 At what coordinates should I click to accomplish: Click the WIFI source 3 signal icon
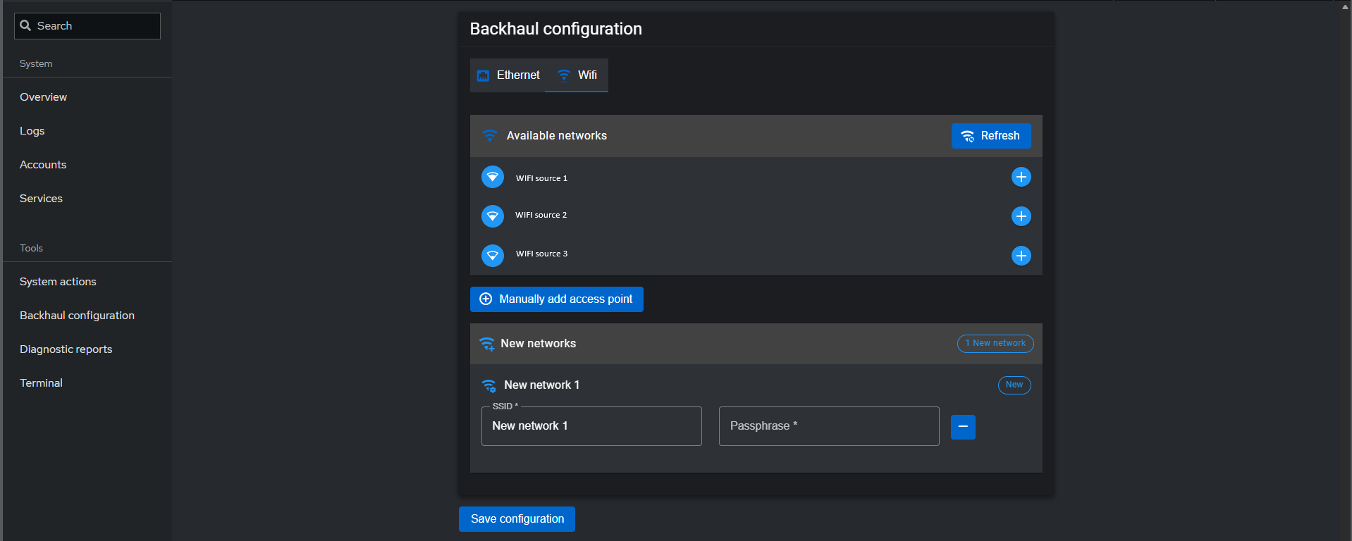point(493,256)
